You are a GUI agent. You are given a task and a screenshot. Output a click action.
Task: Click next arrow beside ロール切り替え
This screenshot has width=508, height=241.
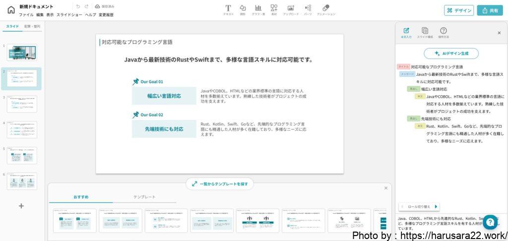[x=436, y=207]
